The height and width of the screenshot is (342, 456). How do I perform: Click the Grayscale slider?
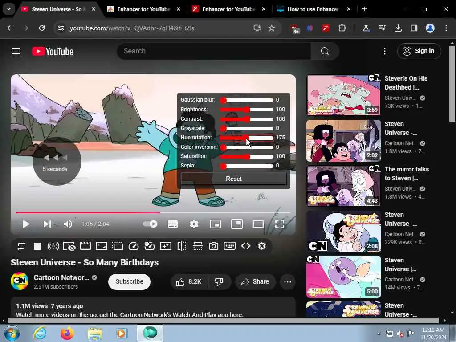point(247,128)
